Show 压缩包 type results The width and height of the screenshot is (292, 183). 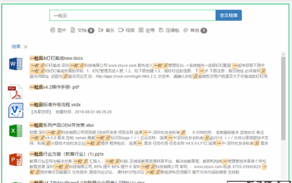[169, 30]
